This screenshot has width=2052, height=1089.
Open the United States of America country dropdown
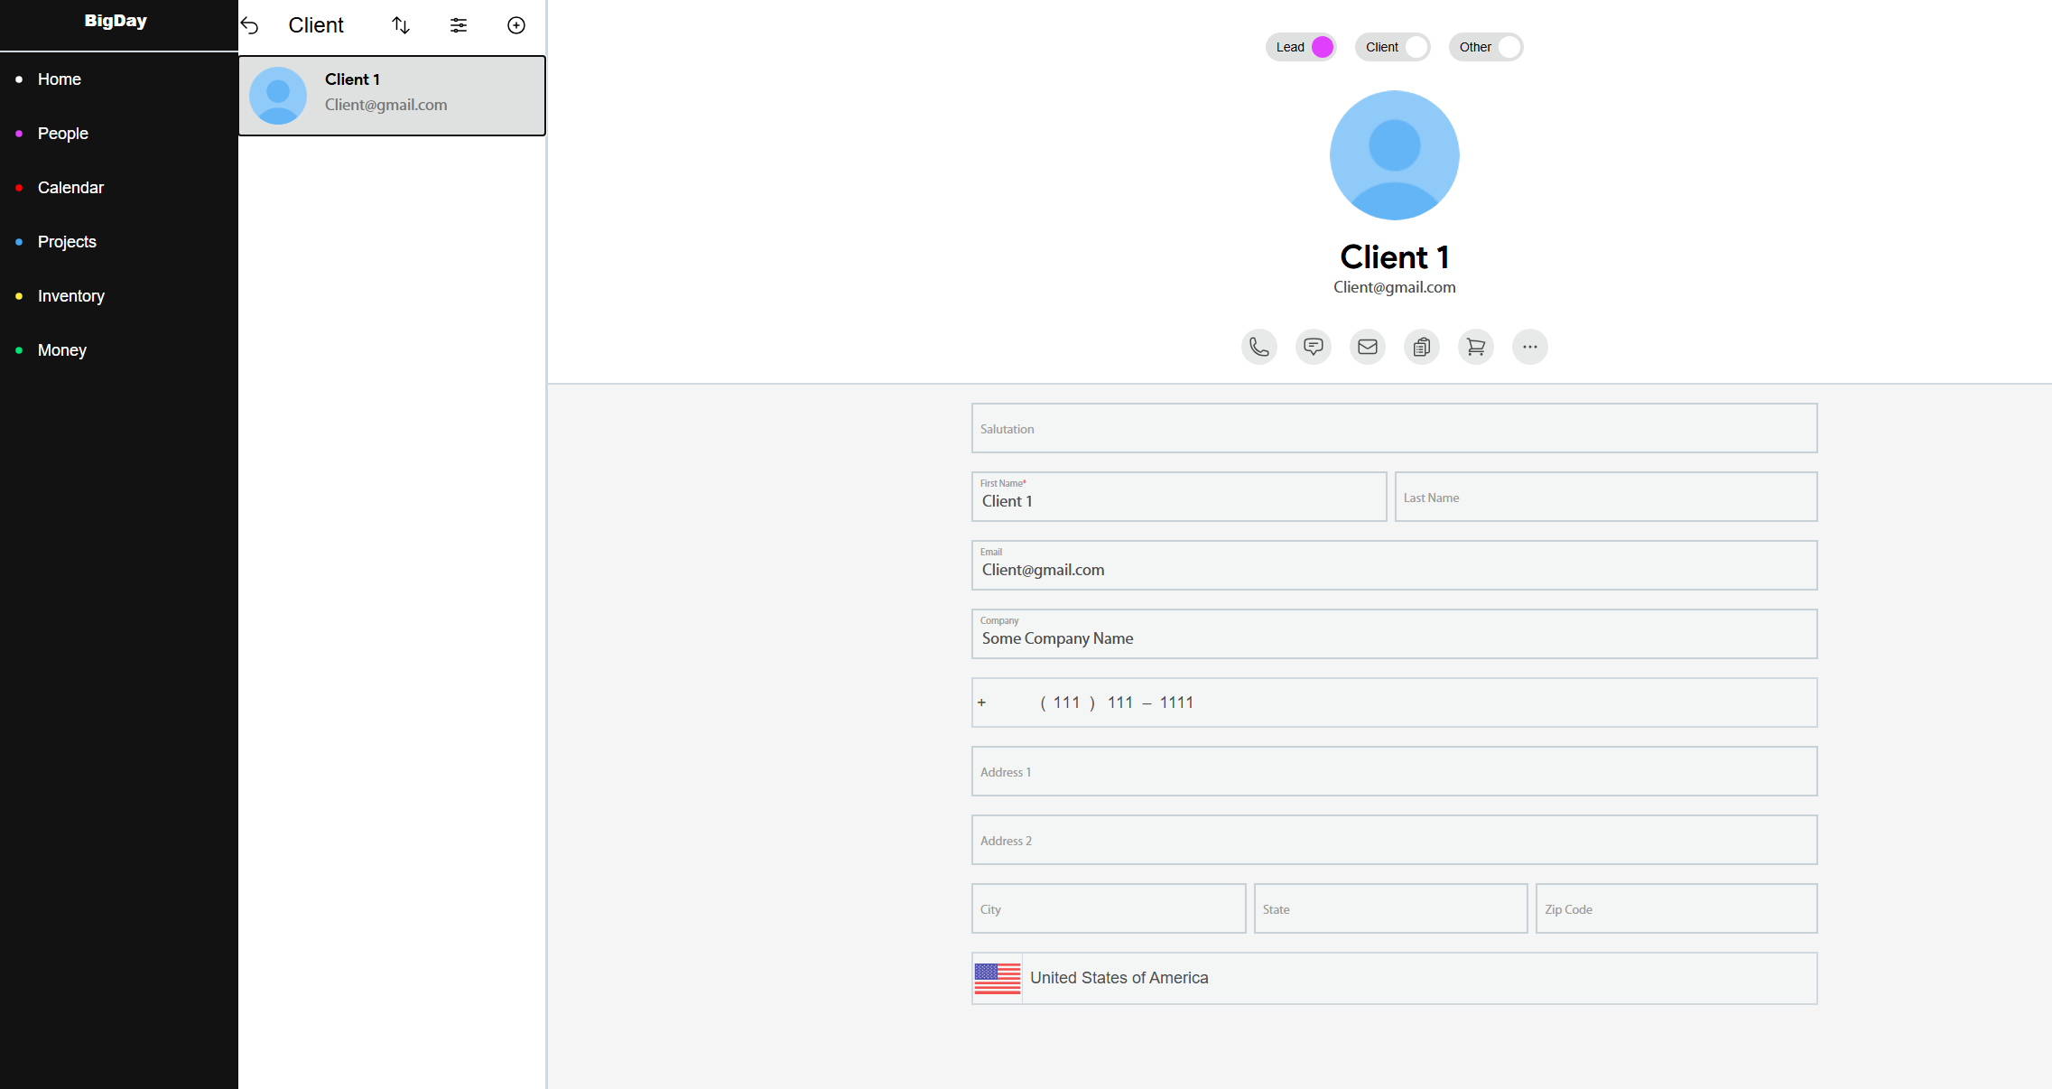click(x=1394, y=978)
